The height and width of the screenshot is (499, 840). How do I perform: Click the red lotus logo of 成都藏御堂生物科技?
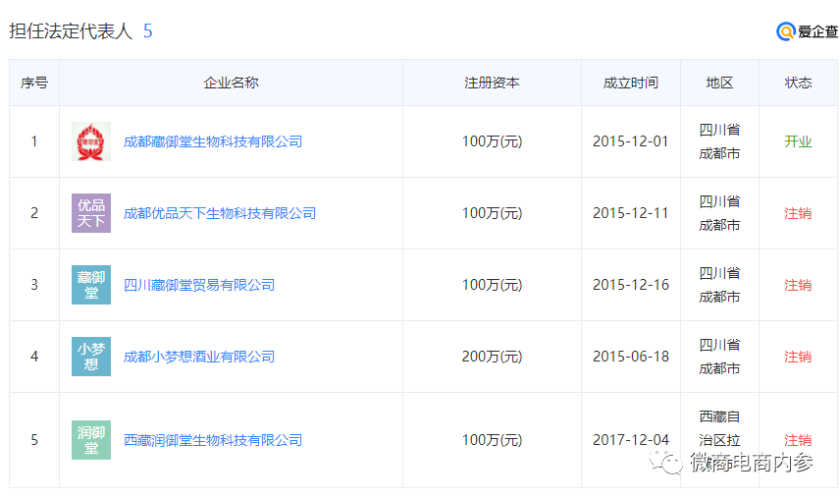click(x=91, y=141)
